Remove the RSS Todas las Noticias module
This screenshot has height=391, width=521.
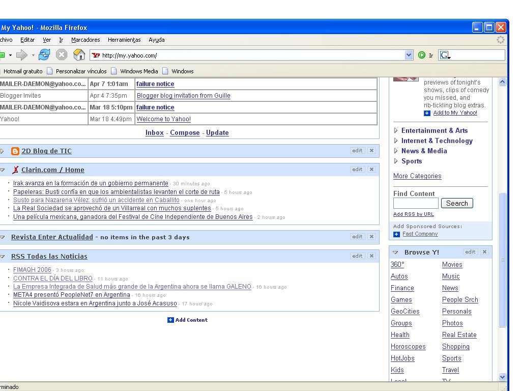[x=371, y=256]
